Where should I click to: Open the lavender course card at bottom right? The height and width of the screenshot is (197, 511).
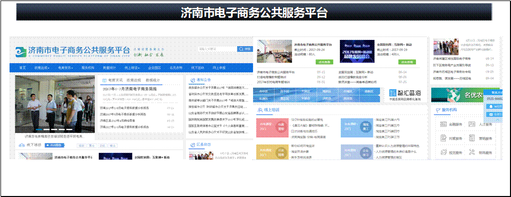coord(356,152)
